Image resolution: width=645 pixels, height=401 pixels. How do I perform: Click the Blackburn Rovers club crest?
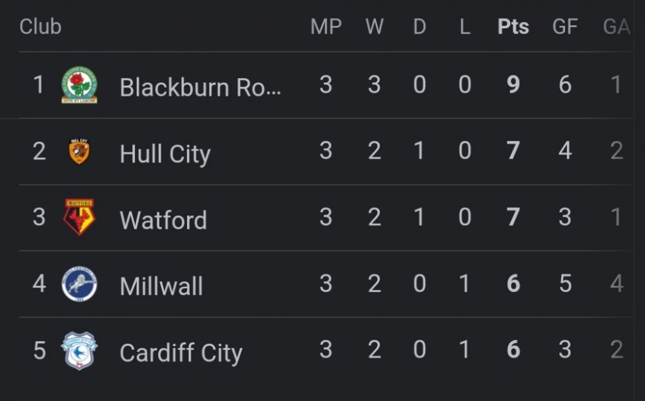pyautogui.click(x=79, y=85)
